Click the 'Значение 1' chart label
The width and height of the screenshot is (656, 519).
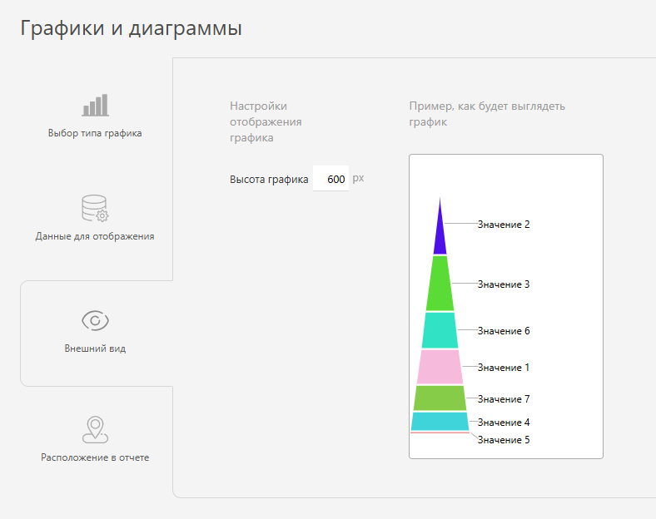click(504, 368)
